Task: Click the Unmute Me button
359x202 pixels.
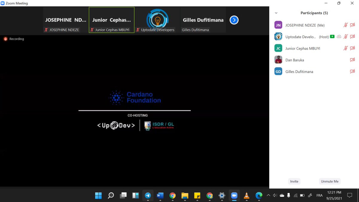Action: 330,181
